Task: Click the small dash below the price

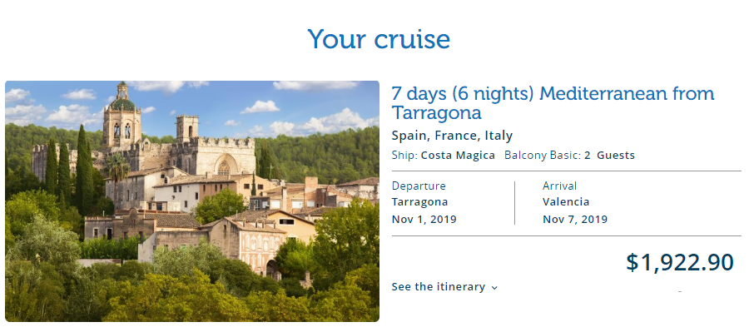Action: click(680, 291)
